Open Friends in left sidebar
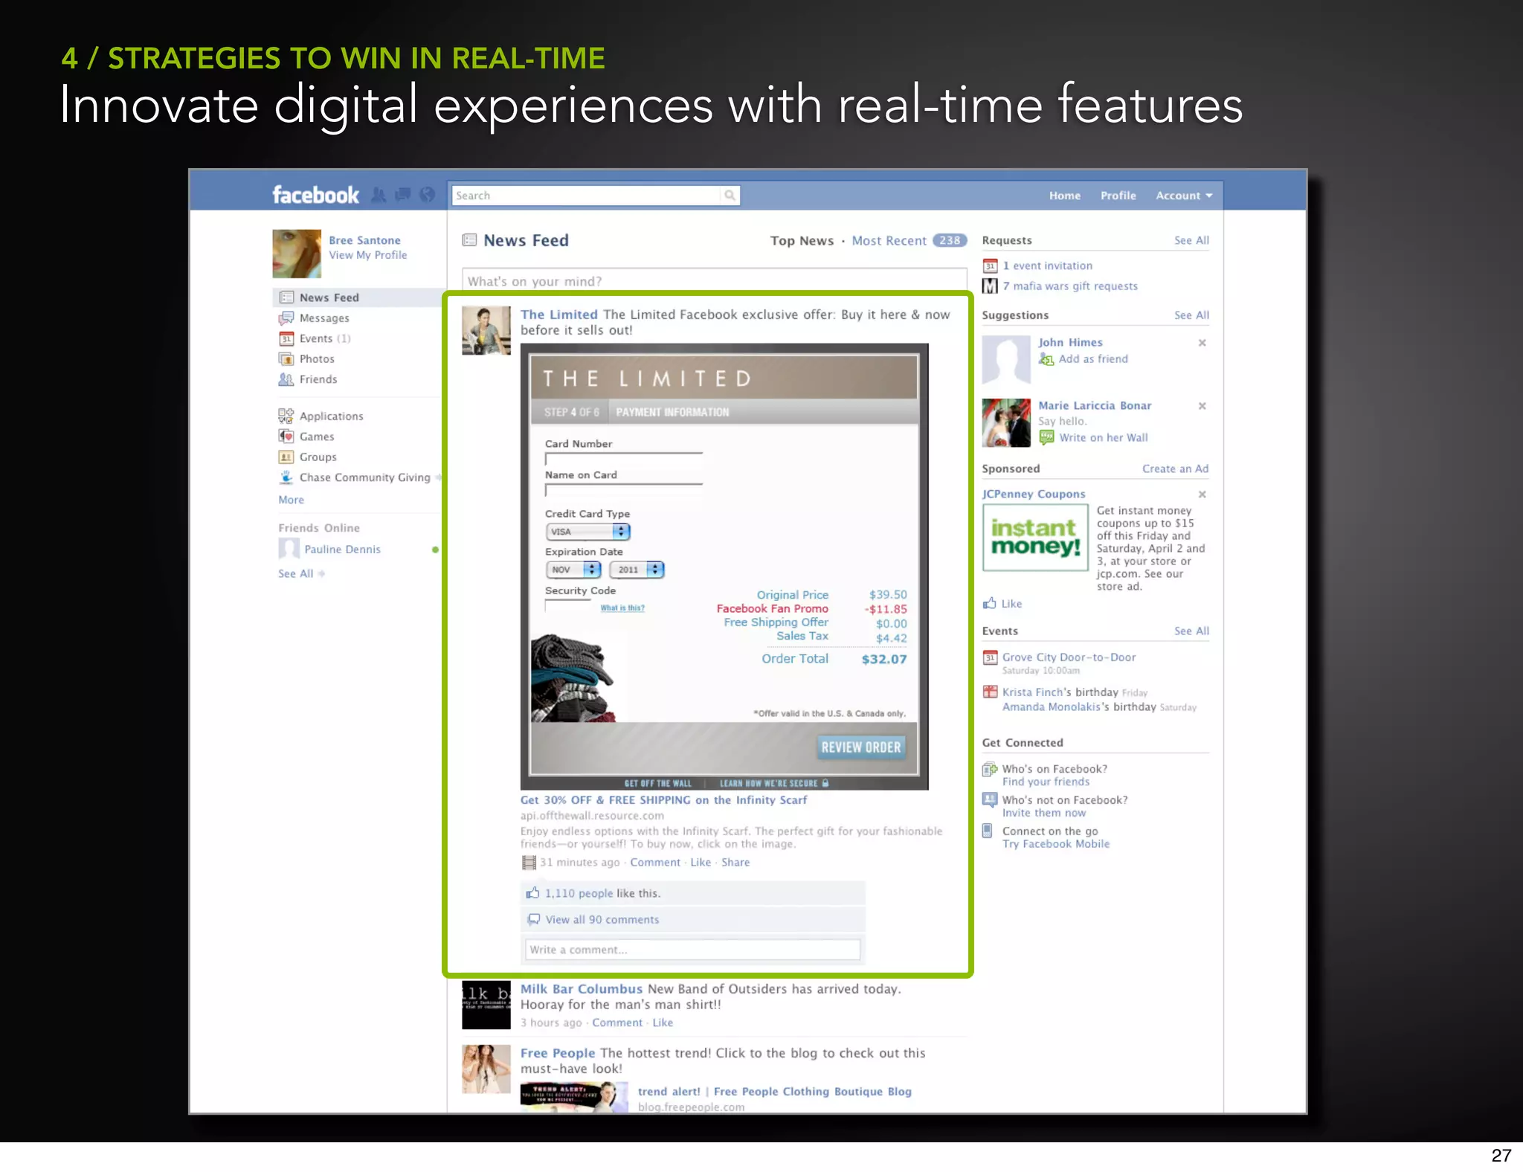This screenshot has height=1172, width=1523. tap(318, 379)
